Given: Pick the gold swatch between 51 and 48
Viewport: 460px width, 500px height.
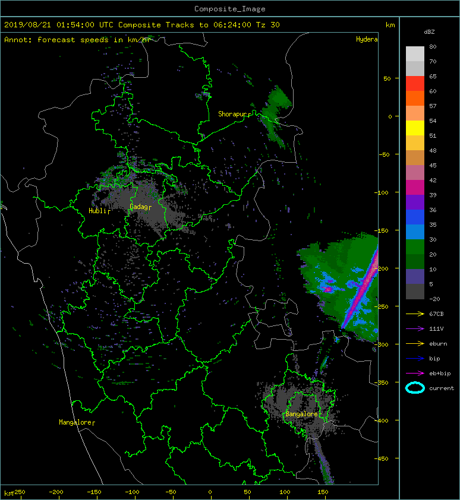Looking at the screenshot, I should [x=415, y=143].
